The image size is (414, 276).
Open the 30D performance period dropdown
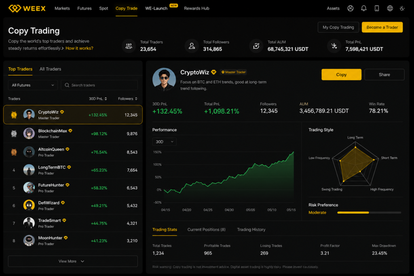(164, 142)
